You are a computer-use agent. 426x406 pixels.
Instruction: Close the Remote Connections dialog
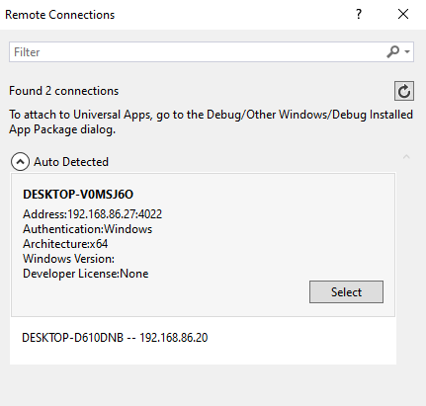tap(403, 14)
